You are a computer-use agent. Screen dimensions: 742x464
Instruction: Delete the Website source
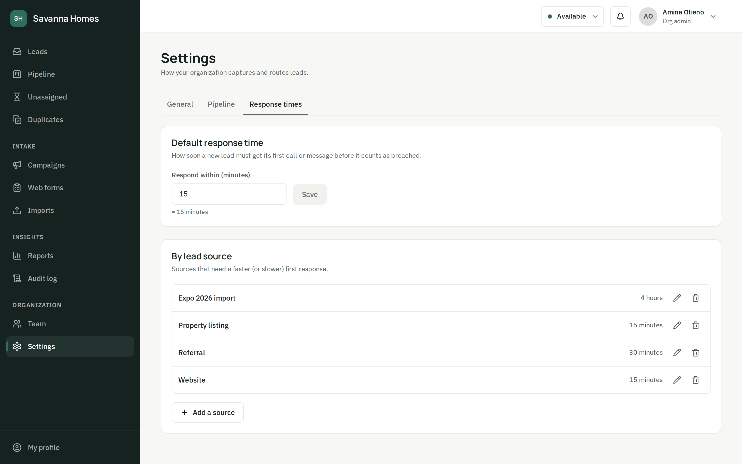click(695, 380)
